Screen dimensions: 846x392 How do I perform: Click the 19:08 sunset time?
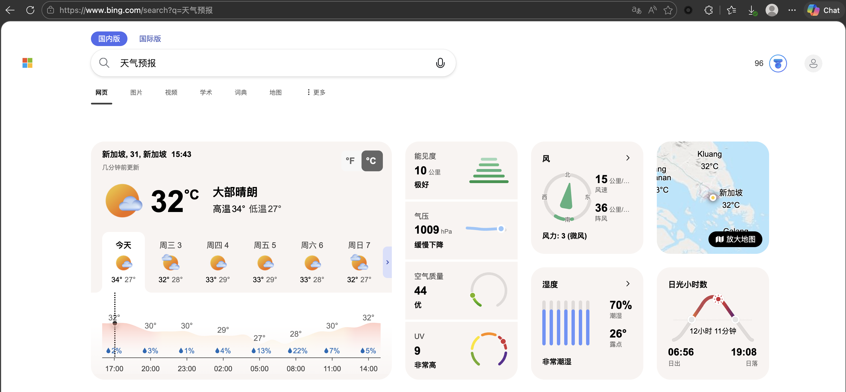pos(744,352)
